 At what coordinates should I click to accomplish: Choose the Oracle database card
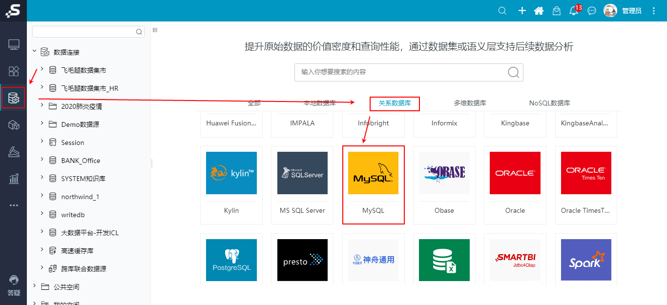tap(515, 185)
